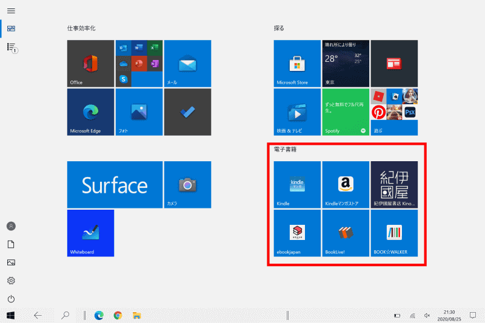Viewport: 485px width, 323px height.
Task: Open the Pictures icon in sidebar
Action: pyautogui.click(x=11, y=262)
